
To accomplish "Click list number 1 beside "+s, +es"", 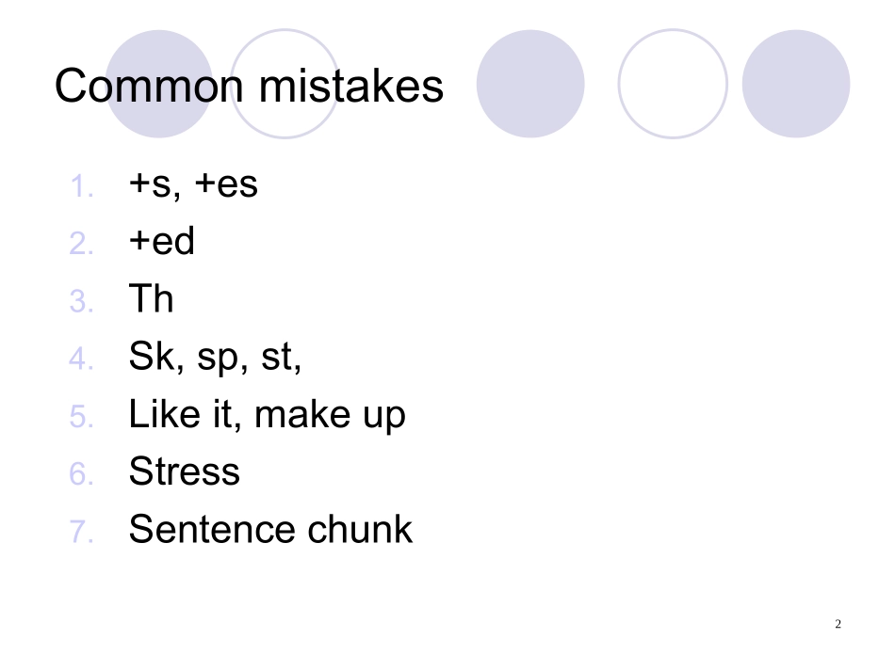I will point(83,186).
